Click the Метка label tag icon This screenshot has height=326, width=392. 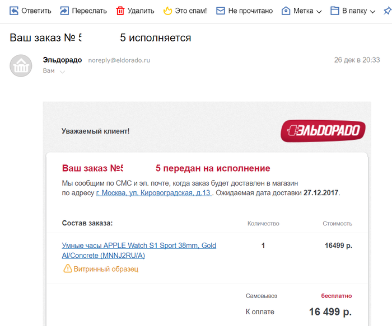tap(286, 11)
